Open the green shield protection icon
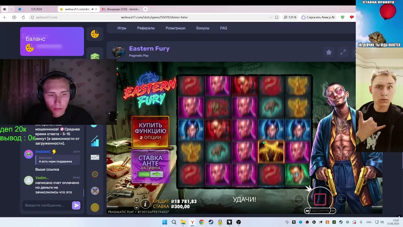 click(x=343, y=17)
